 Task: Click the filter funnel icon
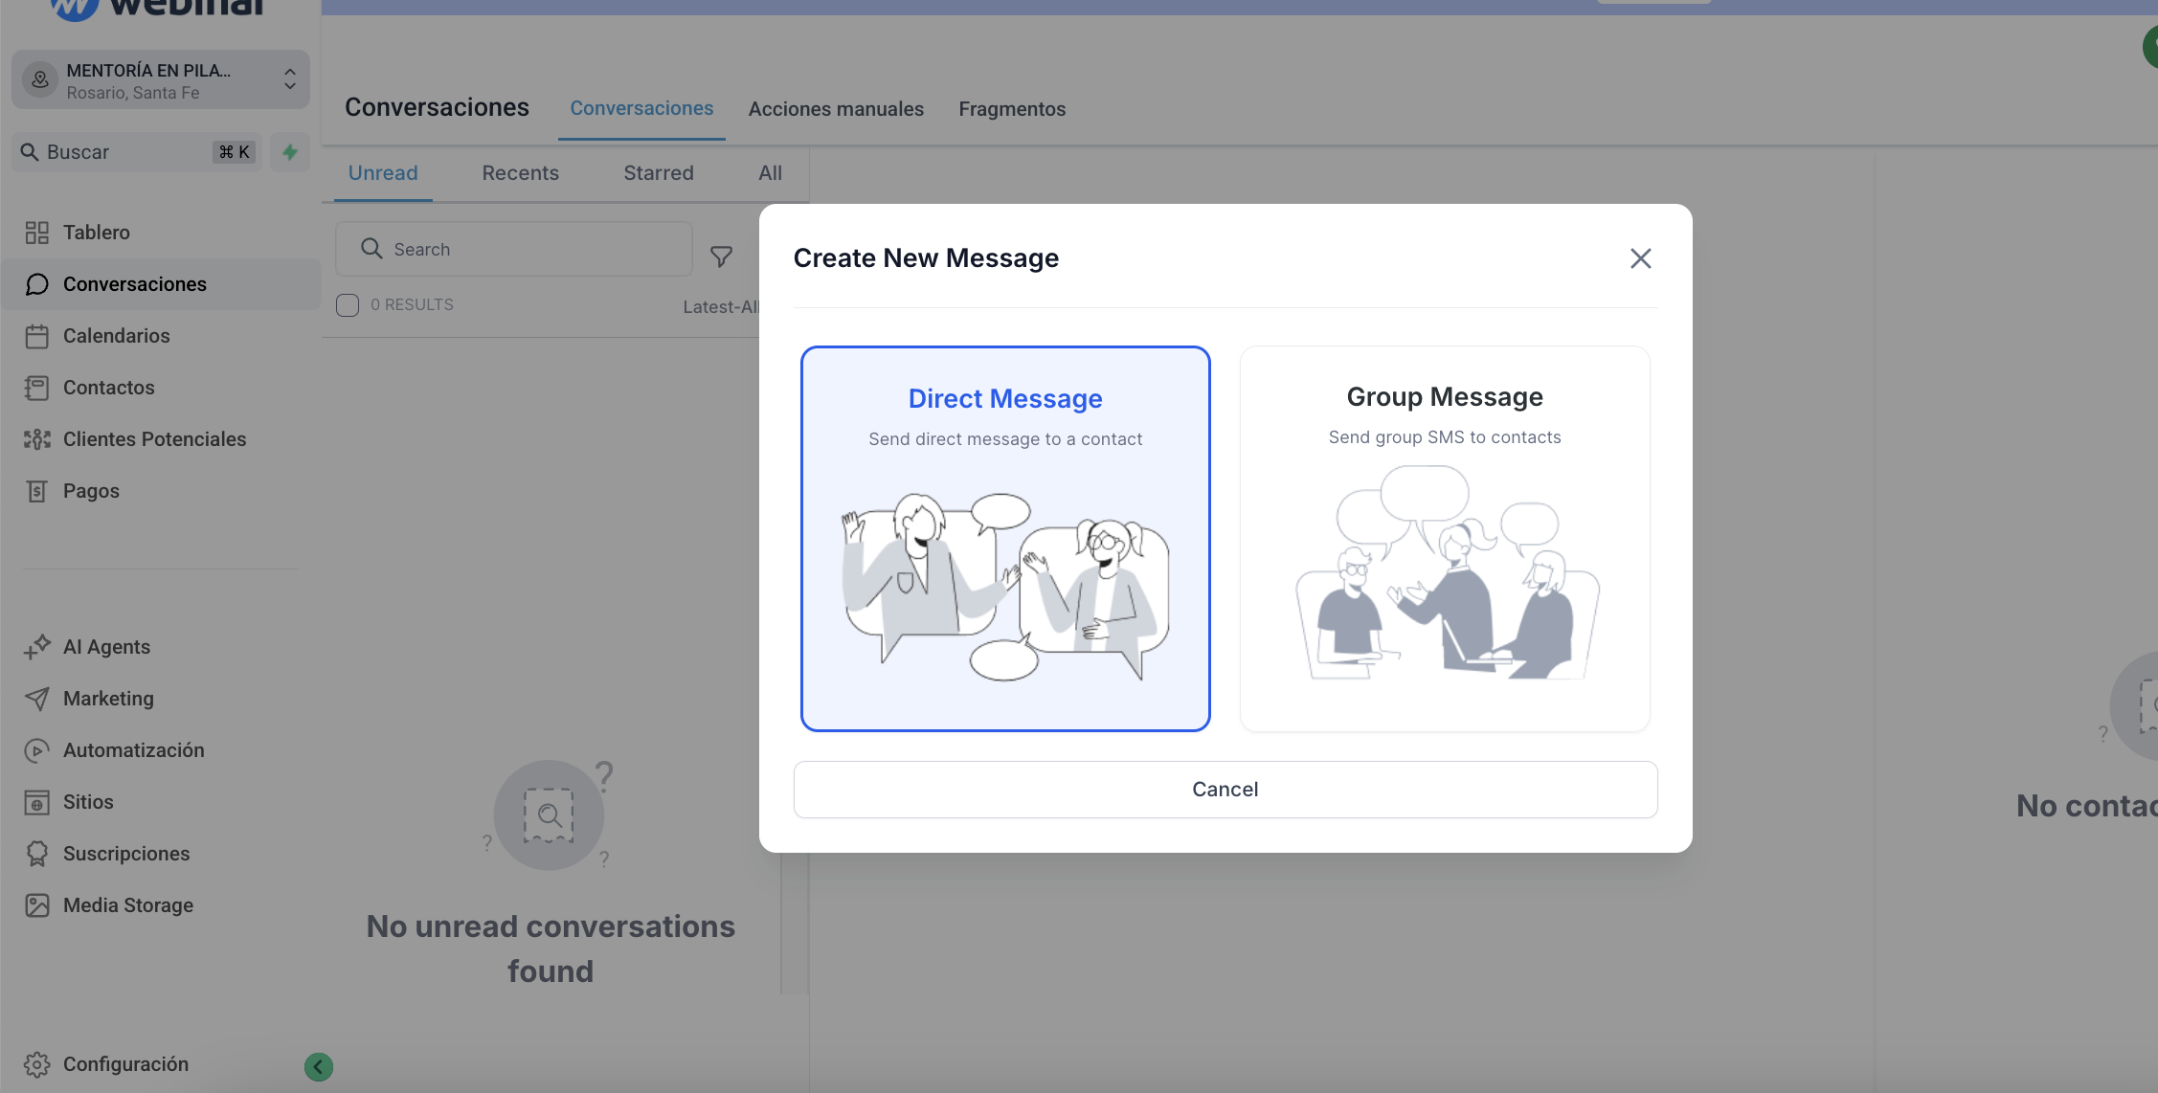[721, 256]
